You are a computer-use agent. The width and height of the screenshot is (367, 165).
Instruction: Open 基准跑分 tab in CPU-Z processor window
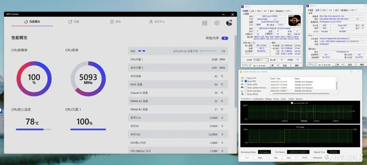click(280, 11)
